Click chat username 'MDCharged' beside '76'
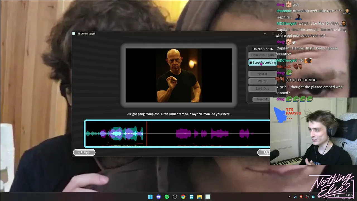357x201 pixels. pyautogui.click(x=286, y=60)
